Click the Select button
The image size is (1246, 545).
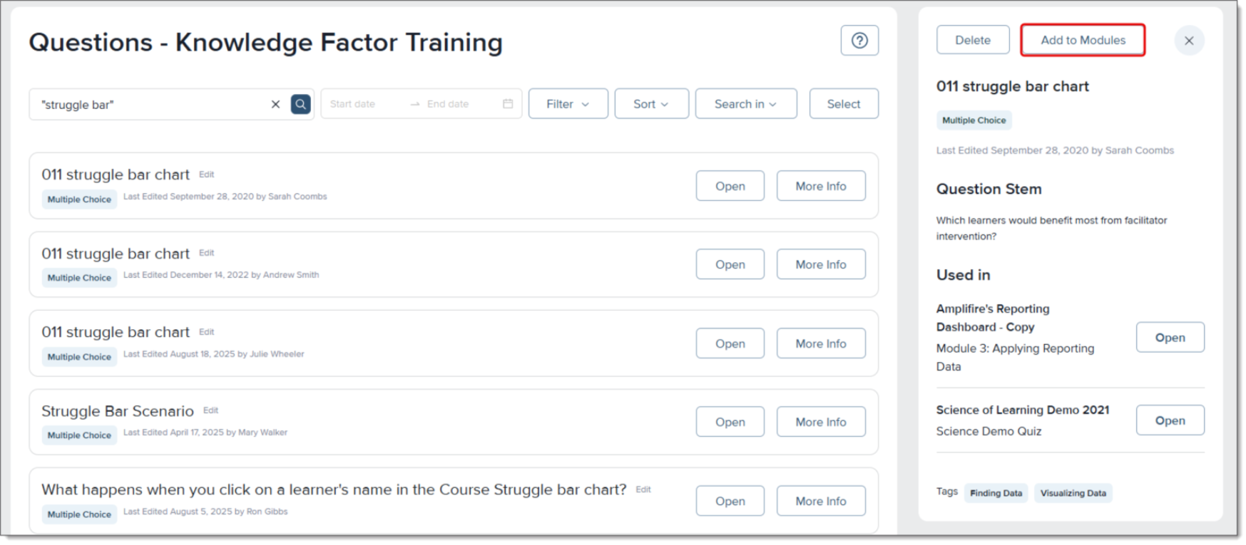[x=843, y=104]
